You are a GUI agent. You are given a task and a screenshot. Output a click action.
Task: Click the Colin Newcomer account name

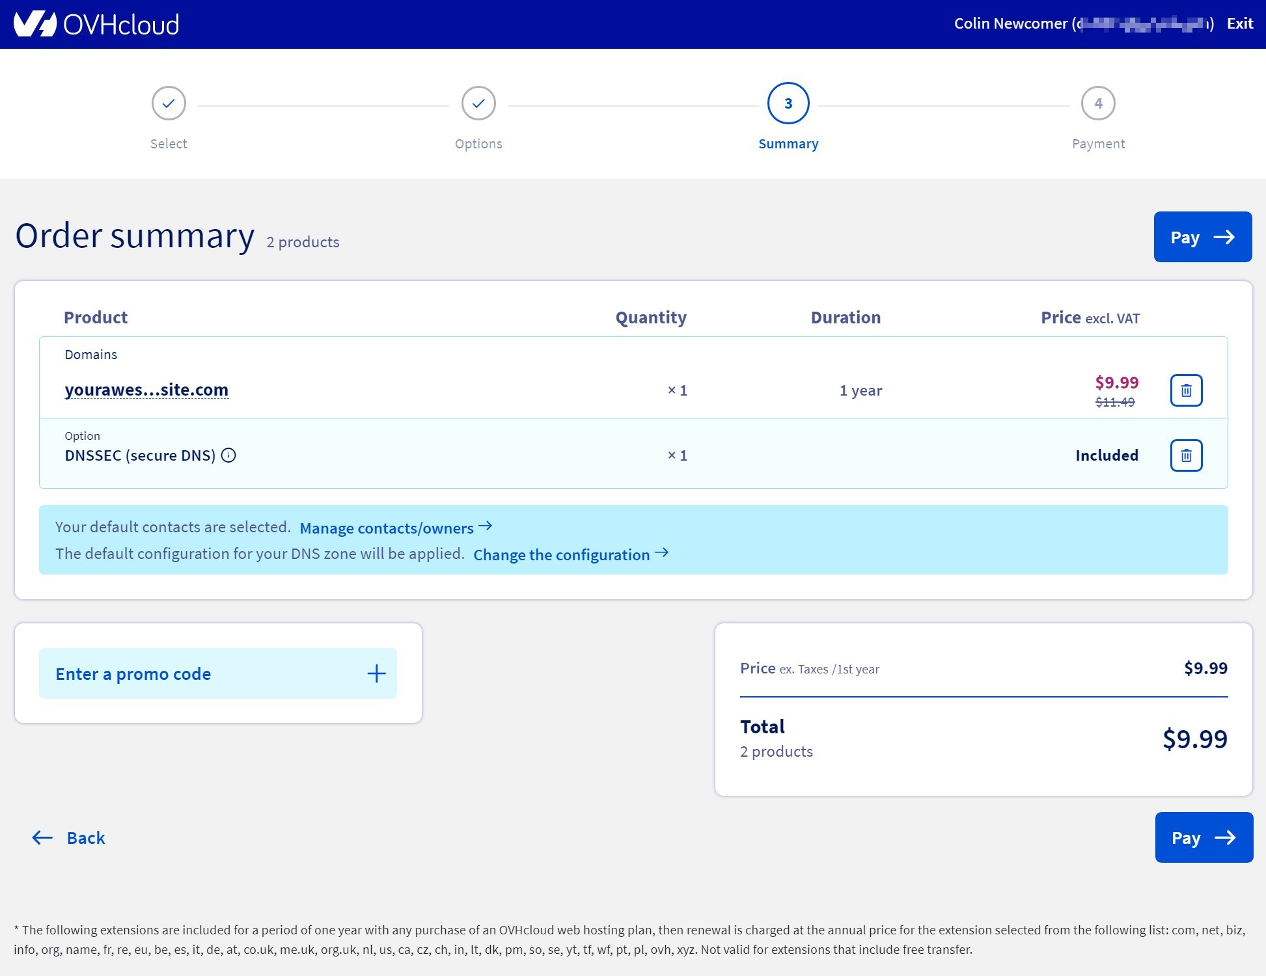click(x=1010, y=23)
